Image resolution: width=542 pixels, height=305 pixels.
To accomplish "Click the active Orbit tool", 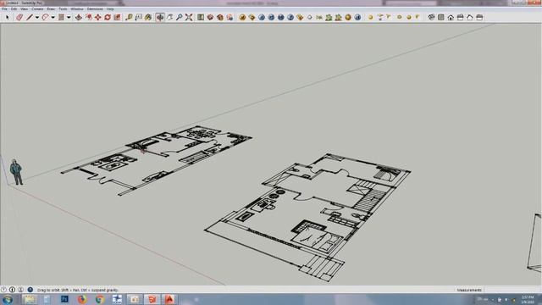I will [160, 17].
